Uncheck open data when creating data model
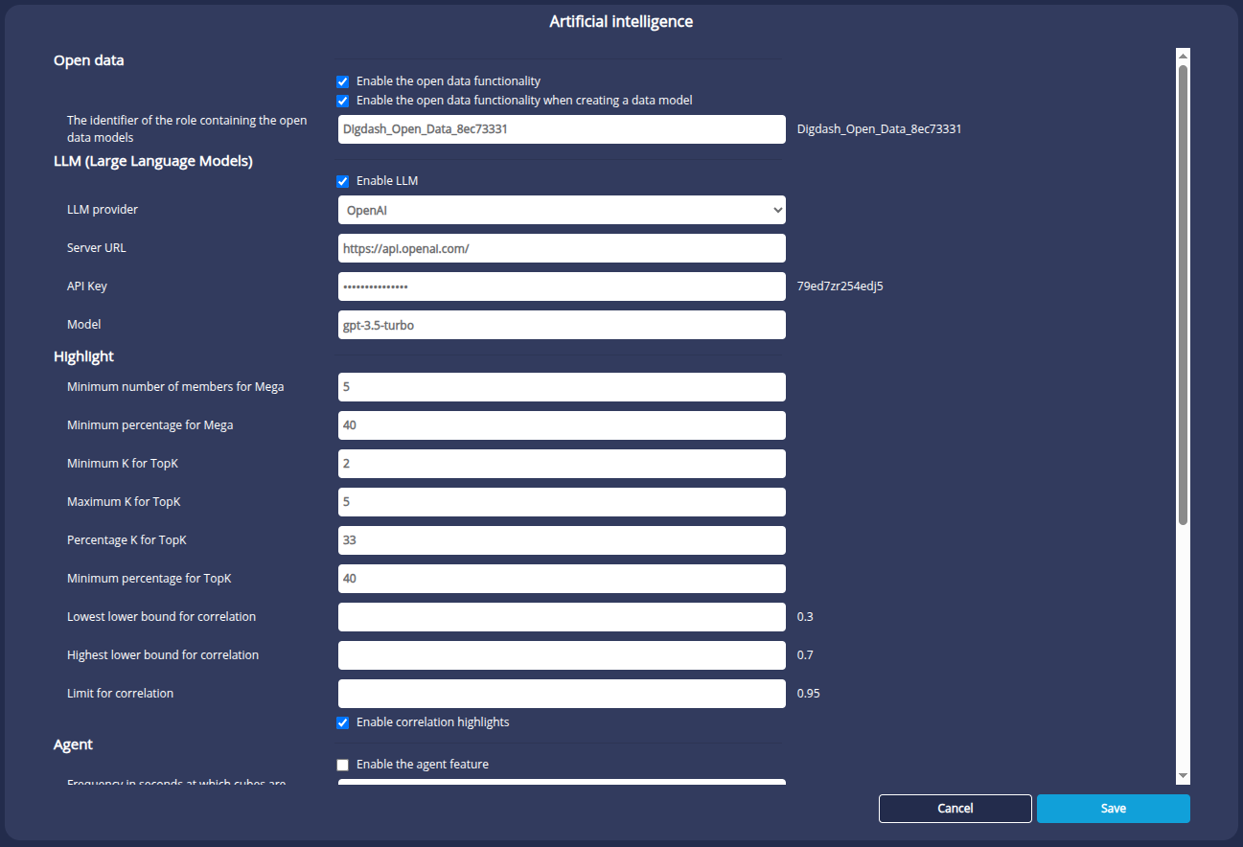1243x847 pixels. pos(343,101)
